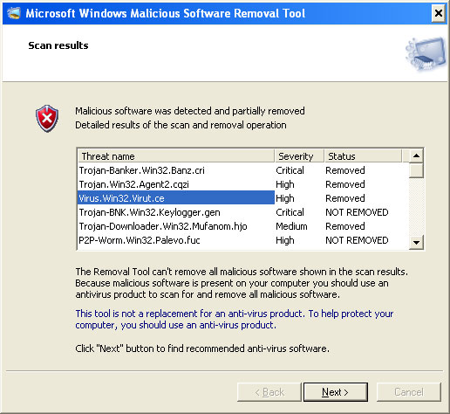Click Critical severity of Trojan-Banker row

(290, 170)
